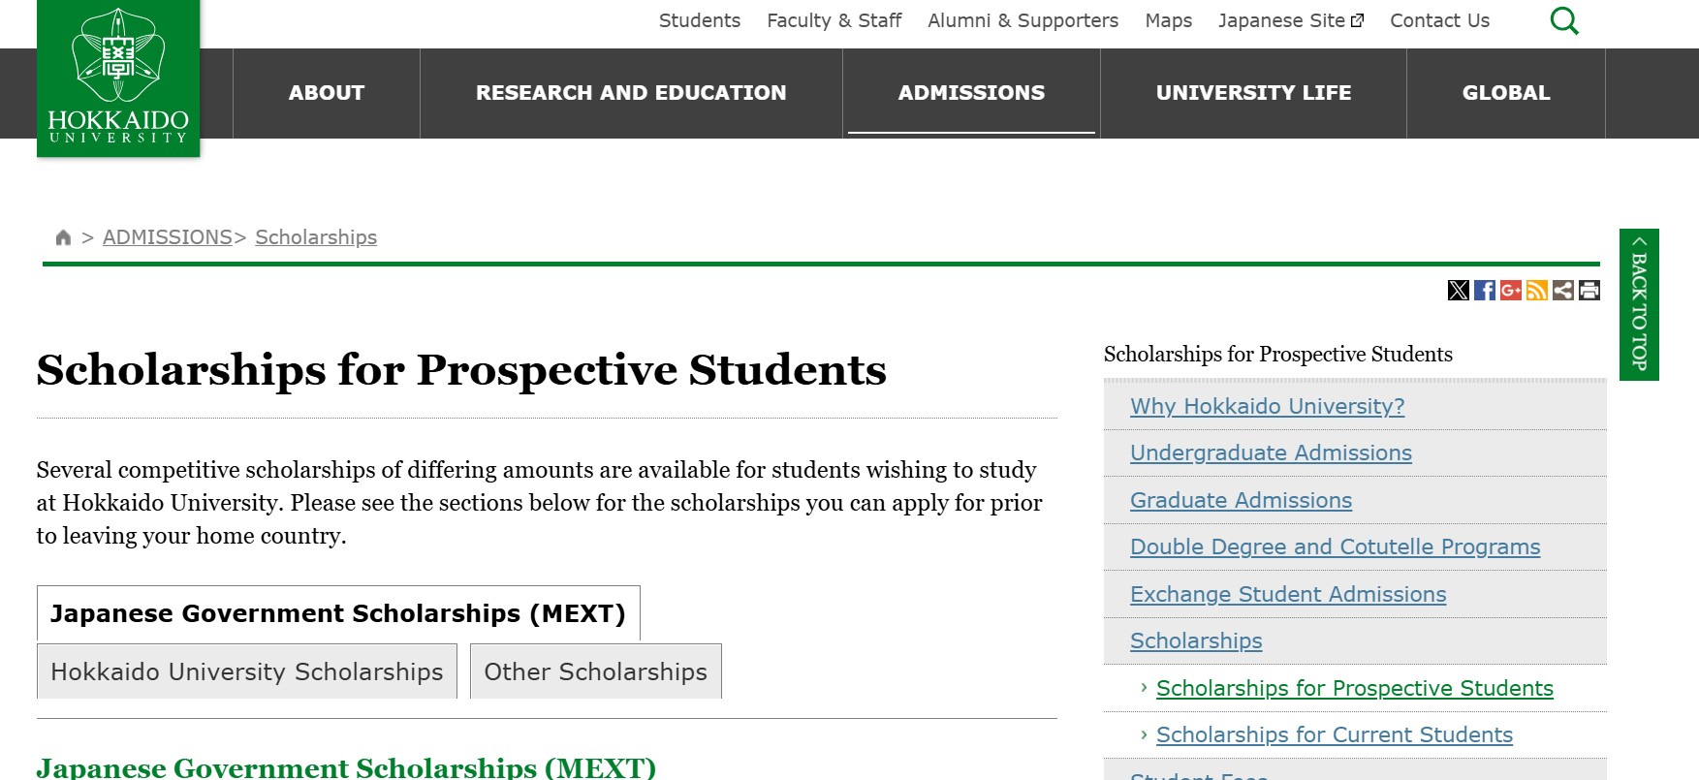The width and height of the screenshot is (1699, 780).
Task: Open the RSS feed icon
Action: 1536,290
